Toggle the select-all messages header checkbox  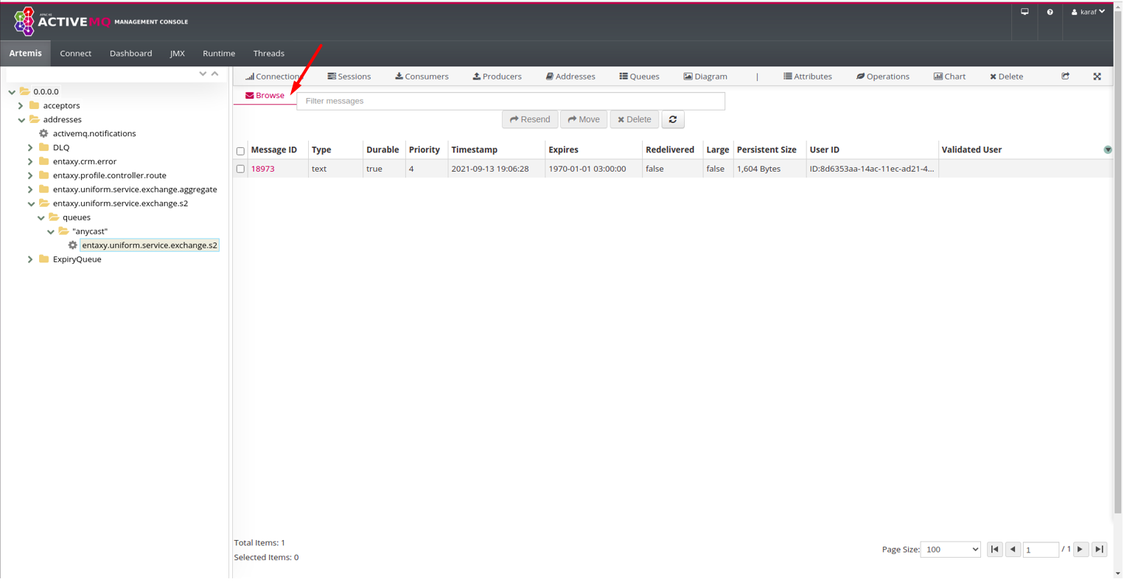(x=240, y=151)
